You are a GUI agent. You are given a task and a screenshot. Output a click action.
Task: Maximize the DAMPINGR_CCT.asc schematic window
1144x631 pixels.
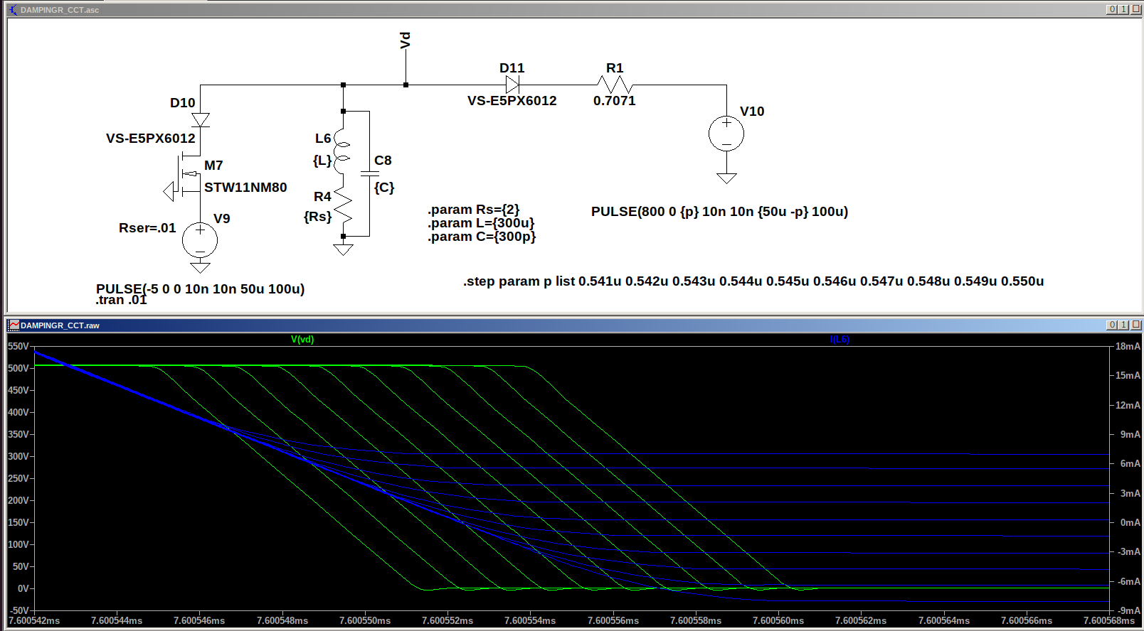pos(1123,9)
